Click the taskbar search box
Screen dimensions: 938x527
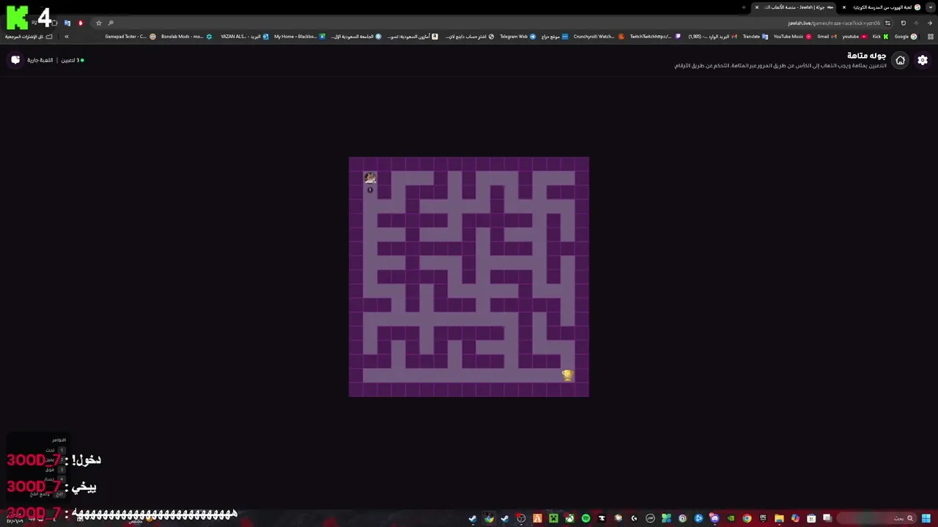[x=876, y=518]
